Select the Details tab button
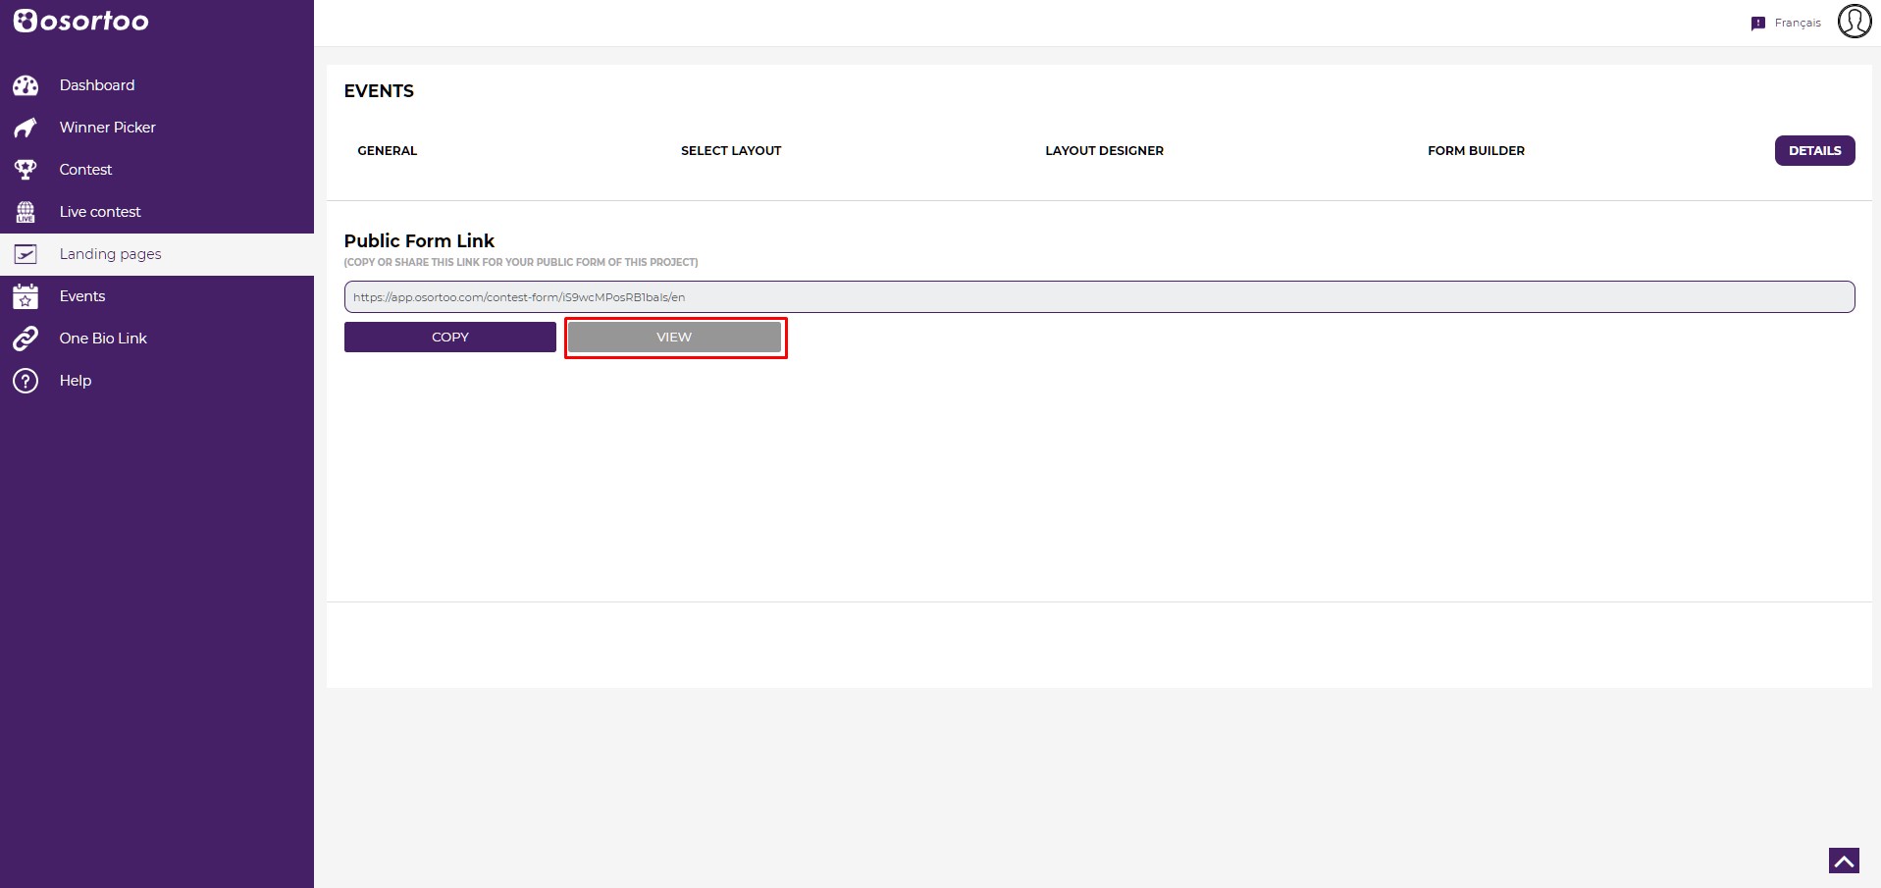Screen dimensions: 1881x888 (x=1815, y=151)
